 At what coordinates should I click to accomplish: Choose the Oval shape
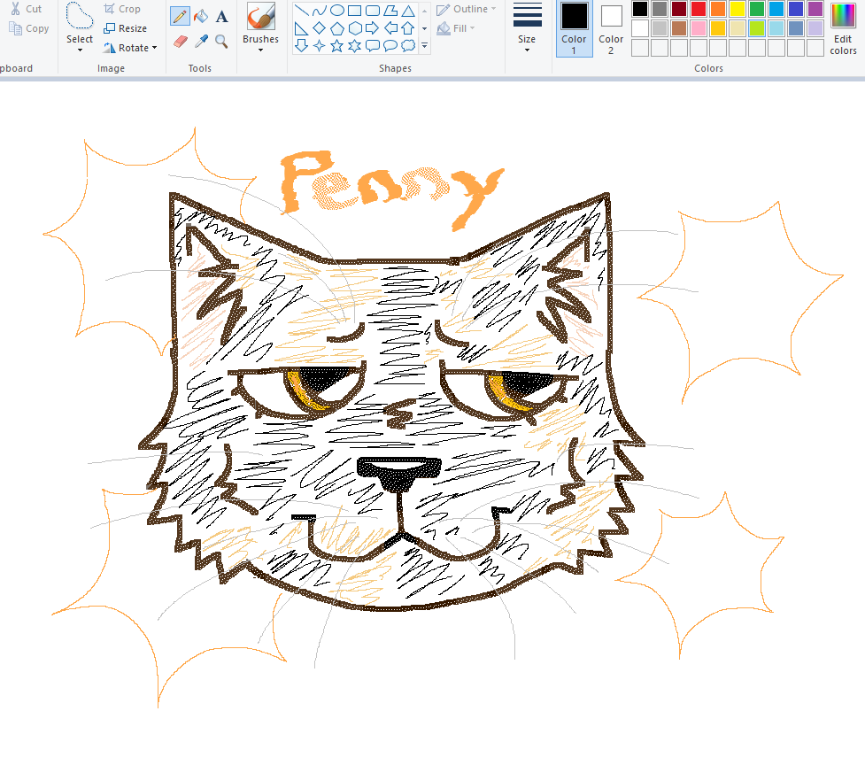337,11
